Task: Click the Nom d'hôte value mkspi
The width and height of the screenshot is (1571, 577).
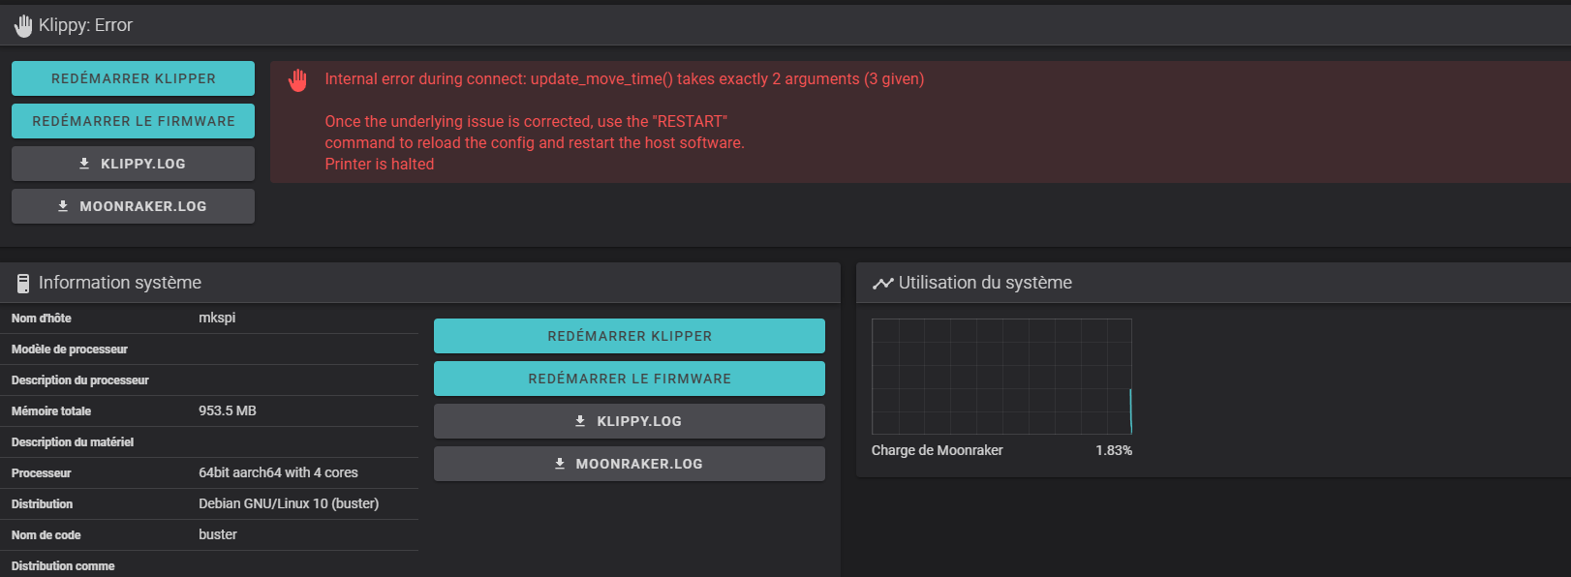Action: click(x=217, y=318)
